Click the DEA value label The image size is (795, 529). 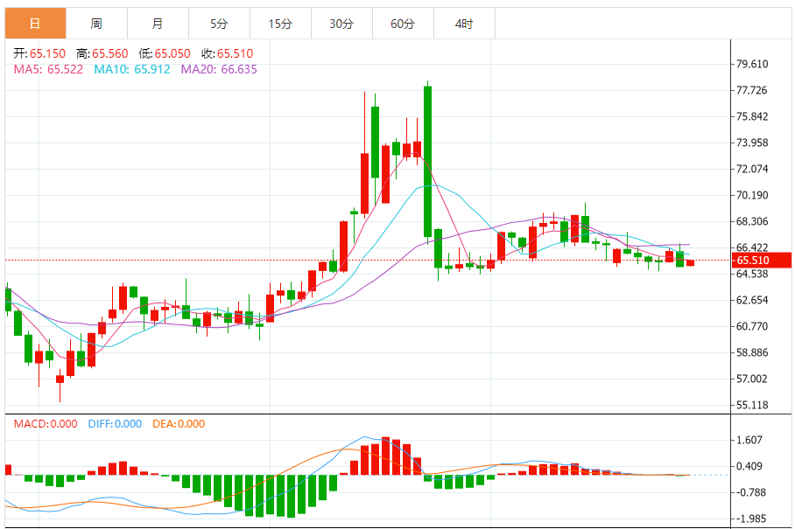point(179,424)
